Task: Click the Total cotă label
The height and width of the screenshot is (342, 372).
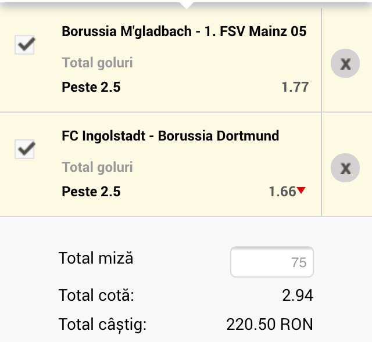Action: (96, 296)
